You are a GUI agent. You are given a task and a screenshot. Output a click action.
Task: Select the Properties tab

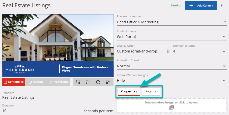129,91
